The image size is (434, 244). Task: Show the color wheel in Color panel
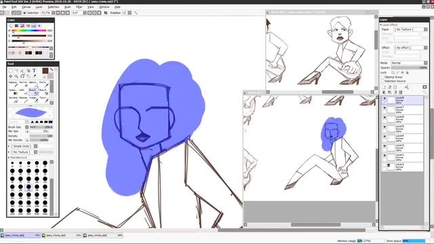[x=11, y=26]
